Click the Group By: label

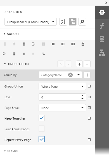pyautogui.click(x=11, y=75)
